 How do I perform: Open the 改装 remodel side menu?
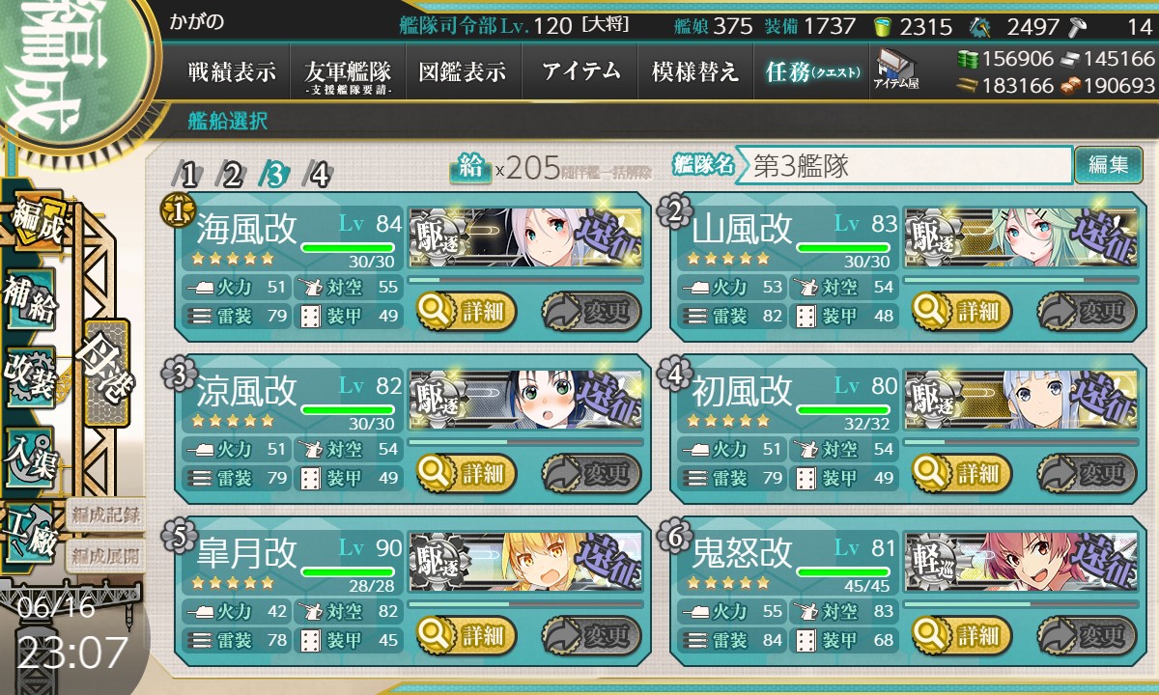point(31,374)
